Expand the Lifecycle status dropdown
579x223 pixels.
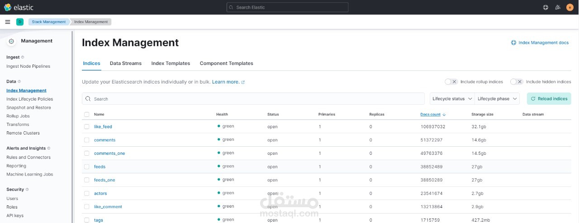(452, 99)
